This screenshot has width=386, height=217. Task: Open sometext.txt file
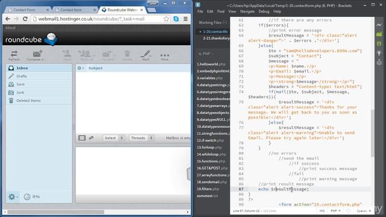(x=207, y=196)
